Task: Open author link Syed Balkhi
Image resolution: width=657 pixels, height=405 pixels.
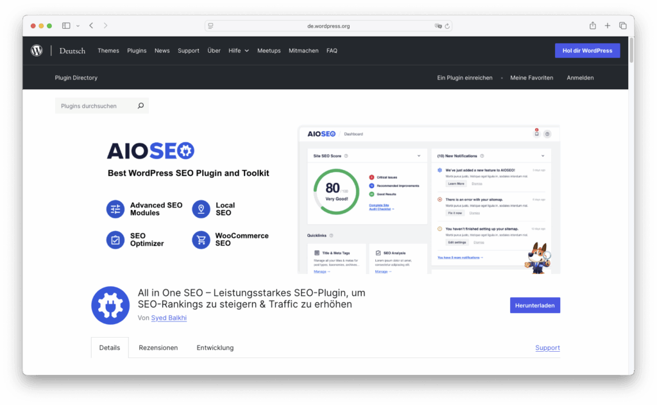Action: point(169,318)
